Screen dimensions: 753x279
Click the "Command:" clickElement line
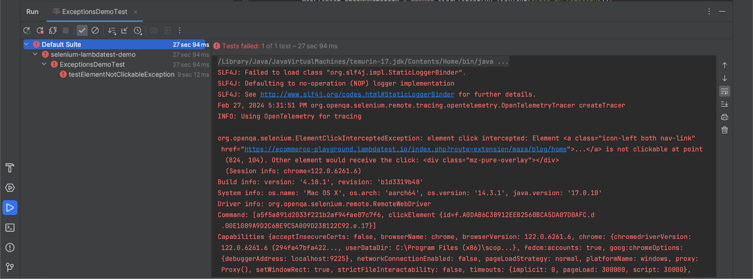point(406,215)
